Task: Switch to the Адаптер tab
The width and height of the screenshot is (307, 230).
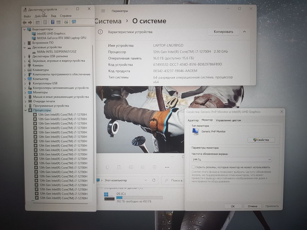Action: (x=193, y=120)
